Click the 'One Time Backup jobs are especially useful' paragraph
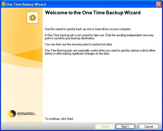 100,52
